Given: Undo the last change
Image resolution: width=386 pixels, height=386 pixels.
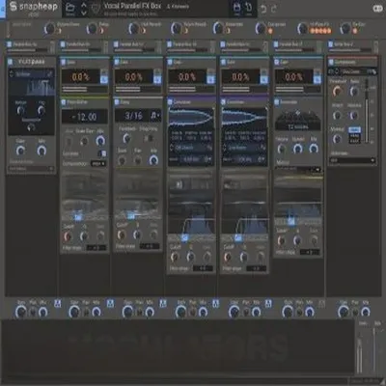Looking at the screenshot, I should (x=263, y=9).
